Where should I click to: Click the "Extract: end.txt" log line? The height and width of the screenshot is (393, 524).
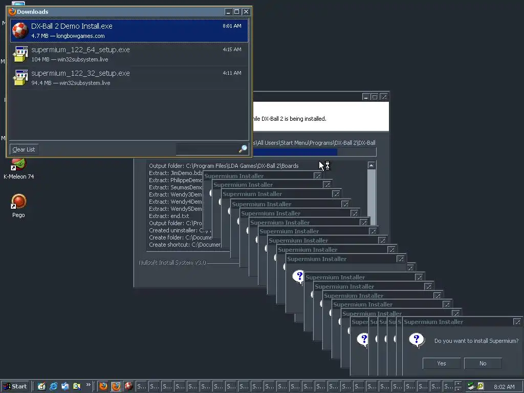pyautogui.click(x=169, y=216)
